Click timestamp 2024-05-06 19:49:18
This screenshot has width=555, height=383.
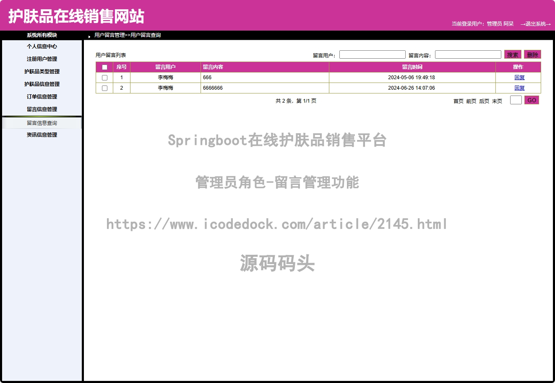point(412,78)
